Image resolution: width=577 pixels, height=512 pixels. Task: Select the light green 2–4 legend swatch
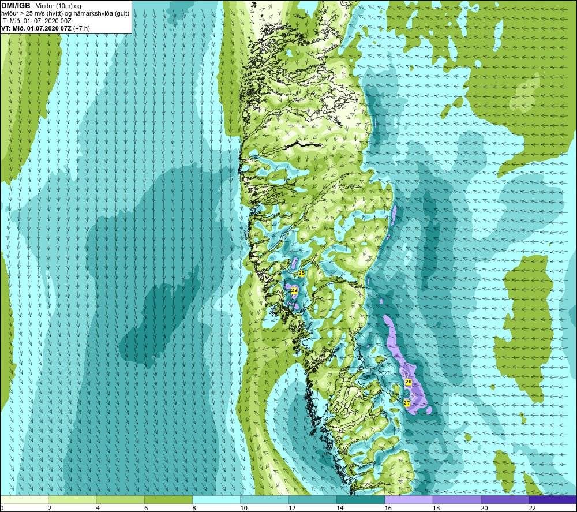pyautogui.click(x=72, y=499)
